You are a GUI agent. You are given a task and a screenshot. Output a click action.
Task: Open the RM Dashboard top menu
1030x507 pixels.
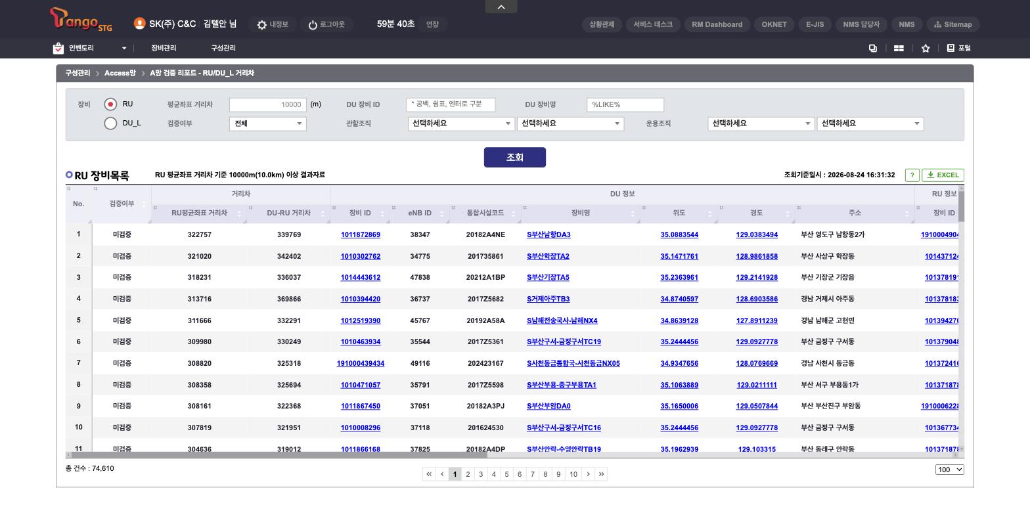pyautogui.click(x=717, y=24)
